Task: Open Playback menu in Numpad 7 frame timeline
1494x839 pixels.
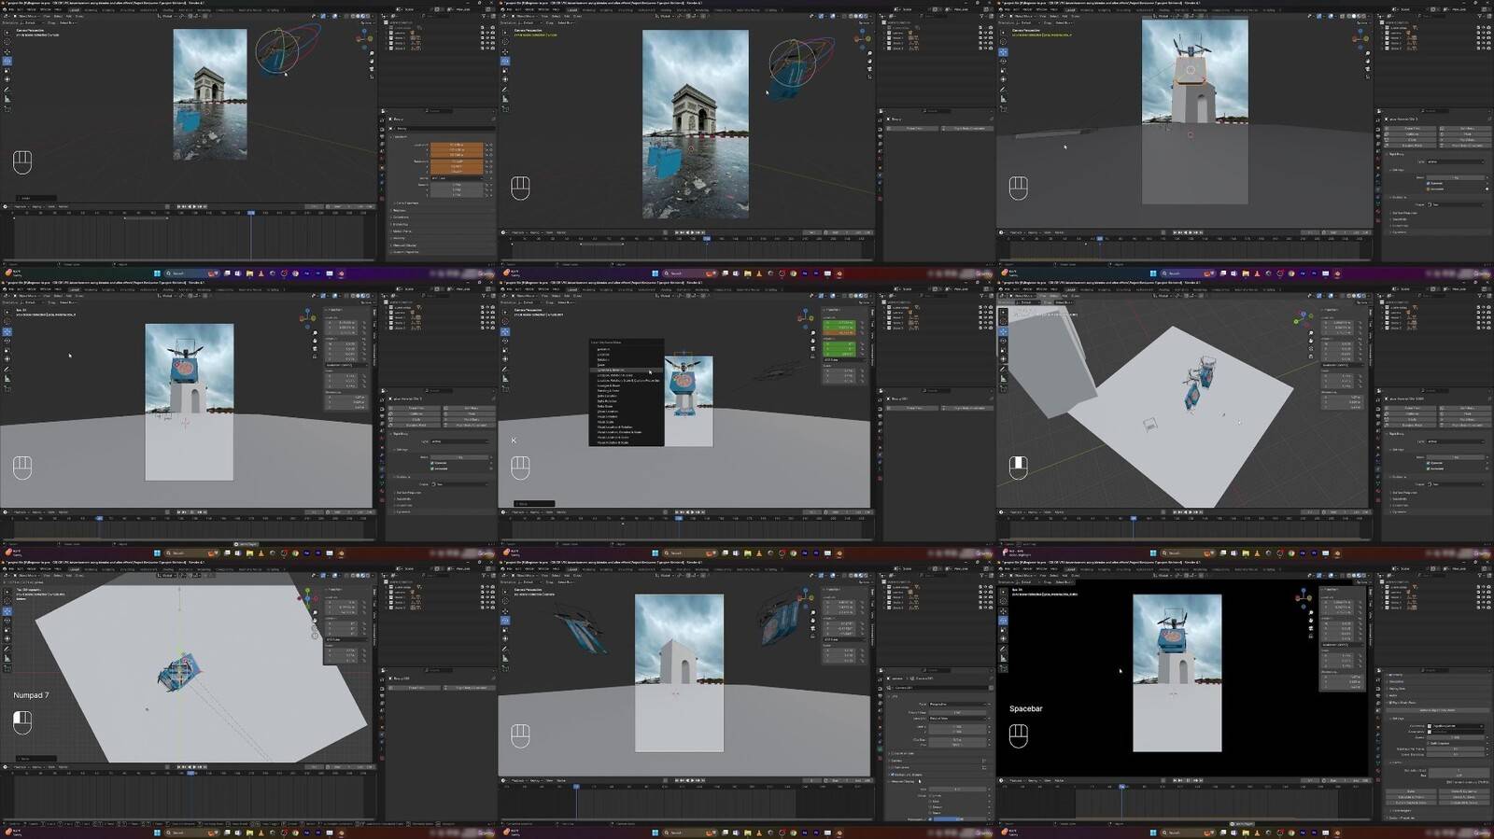Action: [x=21, y=767]
